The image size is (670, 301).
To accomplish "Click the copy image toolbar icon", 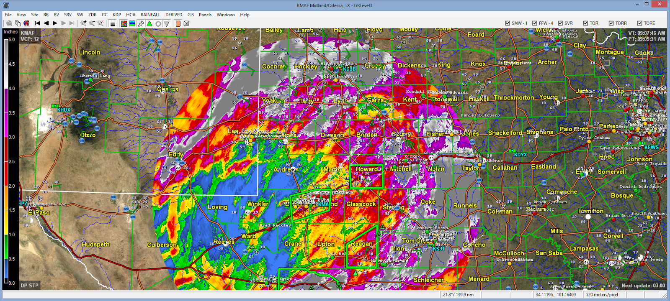I will [18, 23].
